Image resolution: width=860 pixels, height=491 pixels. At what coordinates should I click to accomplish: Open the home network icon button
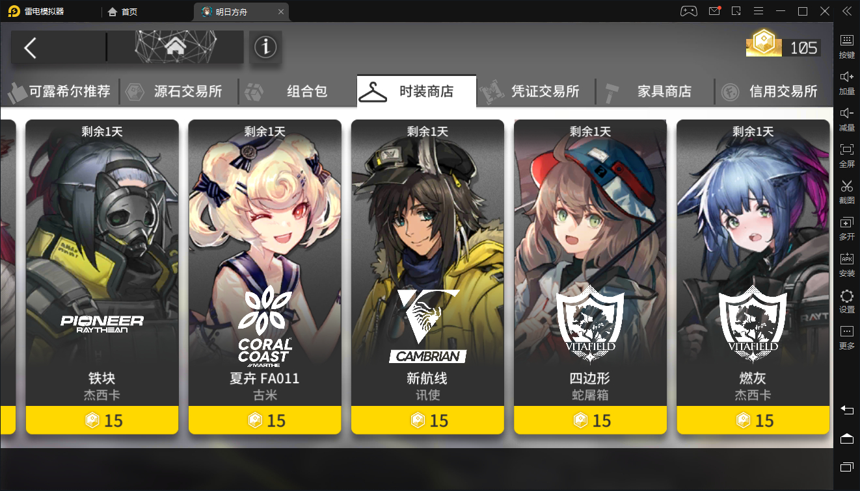[x=176, y=47]
